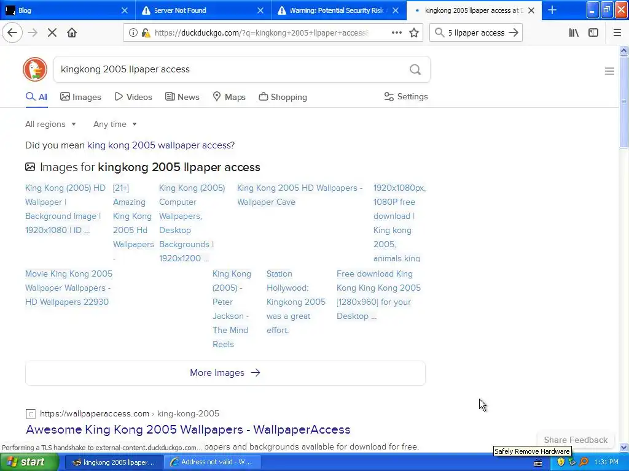Switch to the Blog tab
This screenshot has width=629, height=471.
coord(68,10)
